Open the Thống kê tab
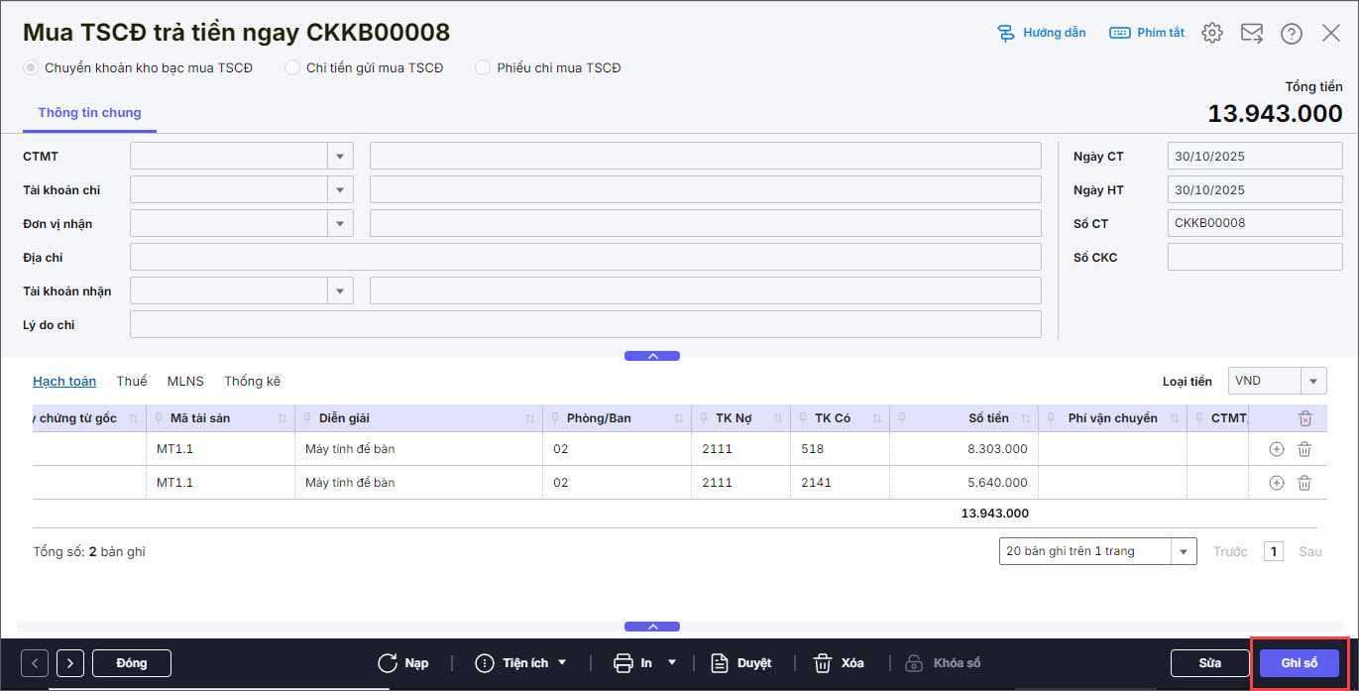 click(x=252, y=381)
